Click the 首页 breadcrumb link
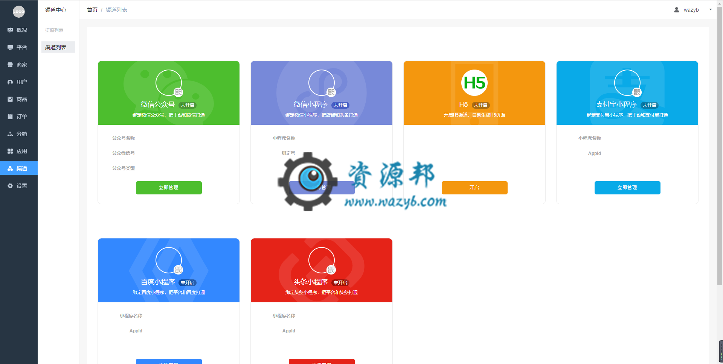 click(92, 10)
